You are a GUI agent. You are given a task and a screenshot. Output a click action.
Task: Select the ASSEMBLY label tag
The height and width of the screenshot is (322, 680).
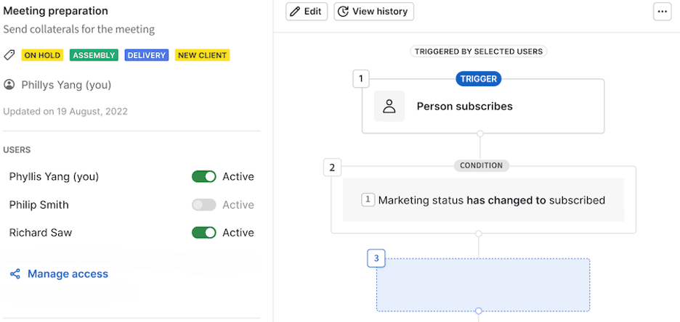pos(94,55)
